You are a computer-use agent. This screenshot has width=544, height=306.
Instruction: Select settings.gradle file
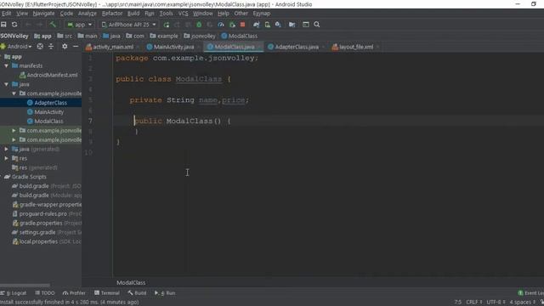pos(37,232)
